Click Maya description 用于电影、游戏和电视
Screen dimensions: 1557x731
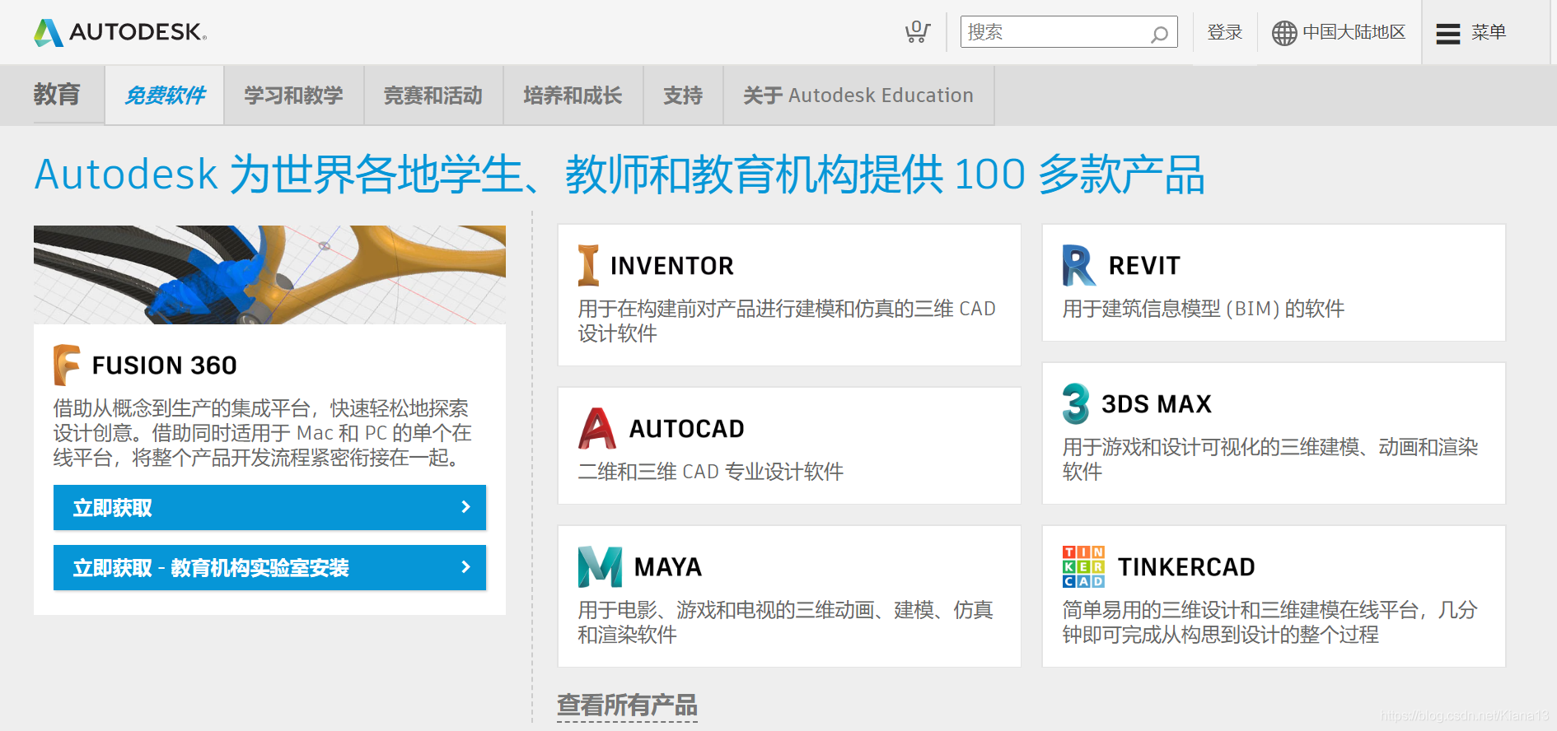(785, 622)
